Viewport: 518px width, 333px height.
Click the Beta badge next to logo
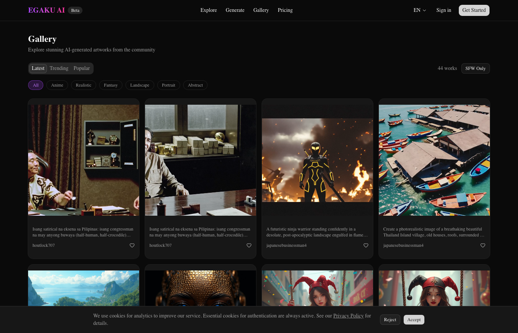click(75, 10)
